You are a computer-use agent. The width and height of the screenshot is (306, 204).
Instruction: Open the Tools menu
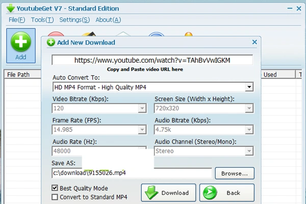(42, 20)
